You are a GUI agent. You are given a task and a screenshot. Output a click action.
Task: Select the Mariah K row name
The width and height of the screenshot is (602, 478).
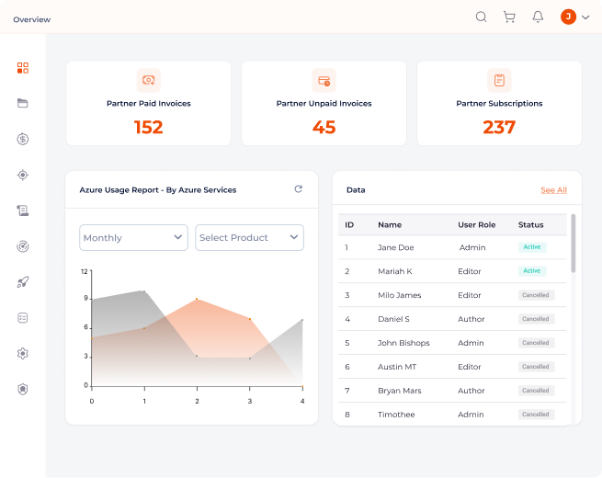click(395, 271)
